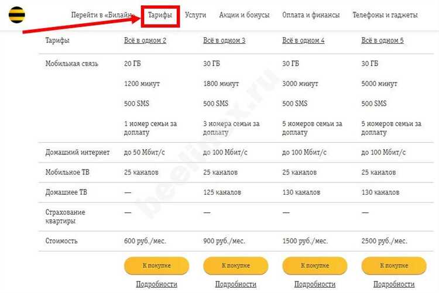Select the Страхование квартиры row label

[65, 216]
